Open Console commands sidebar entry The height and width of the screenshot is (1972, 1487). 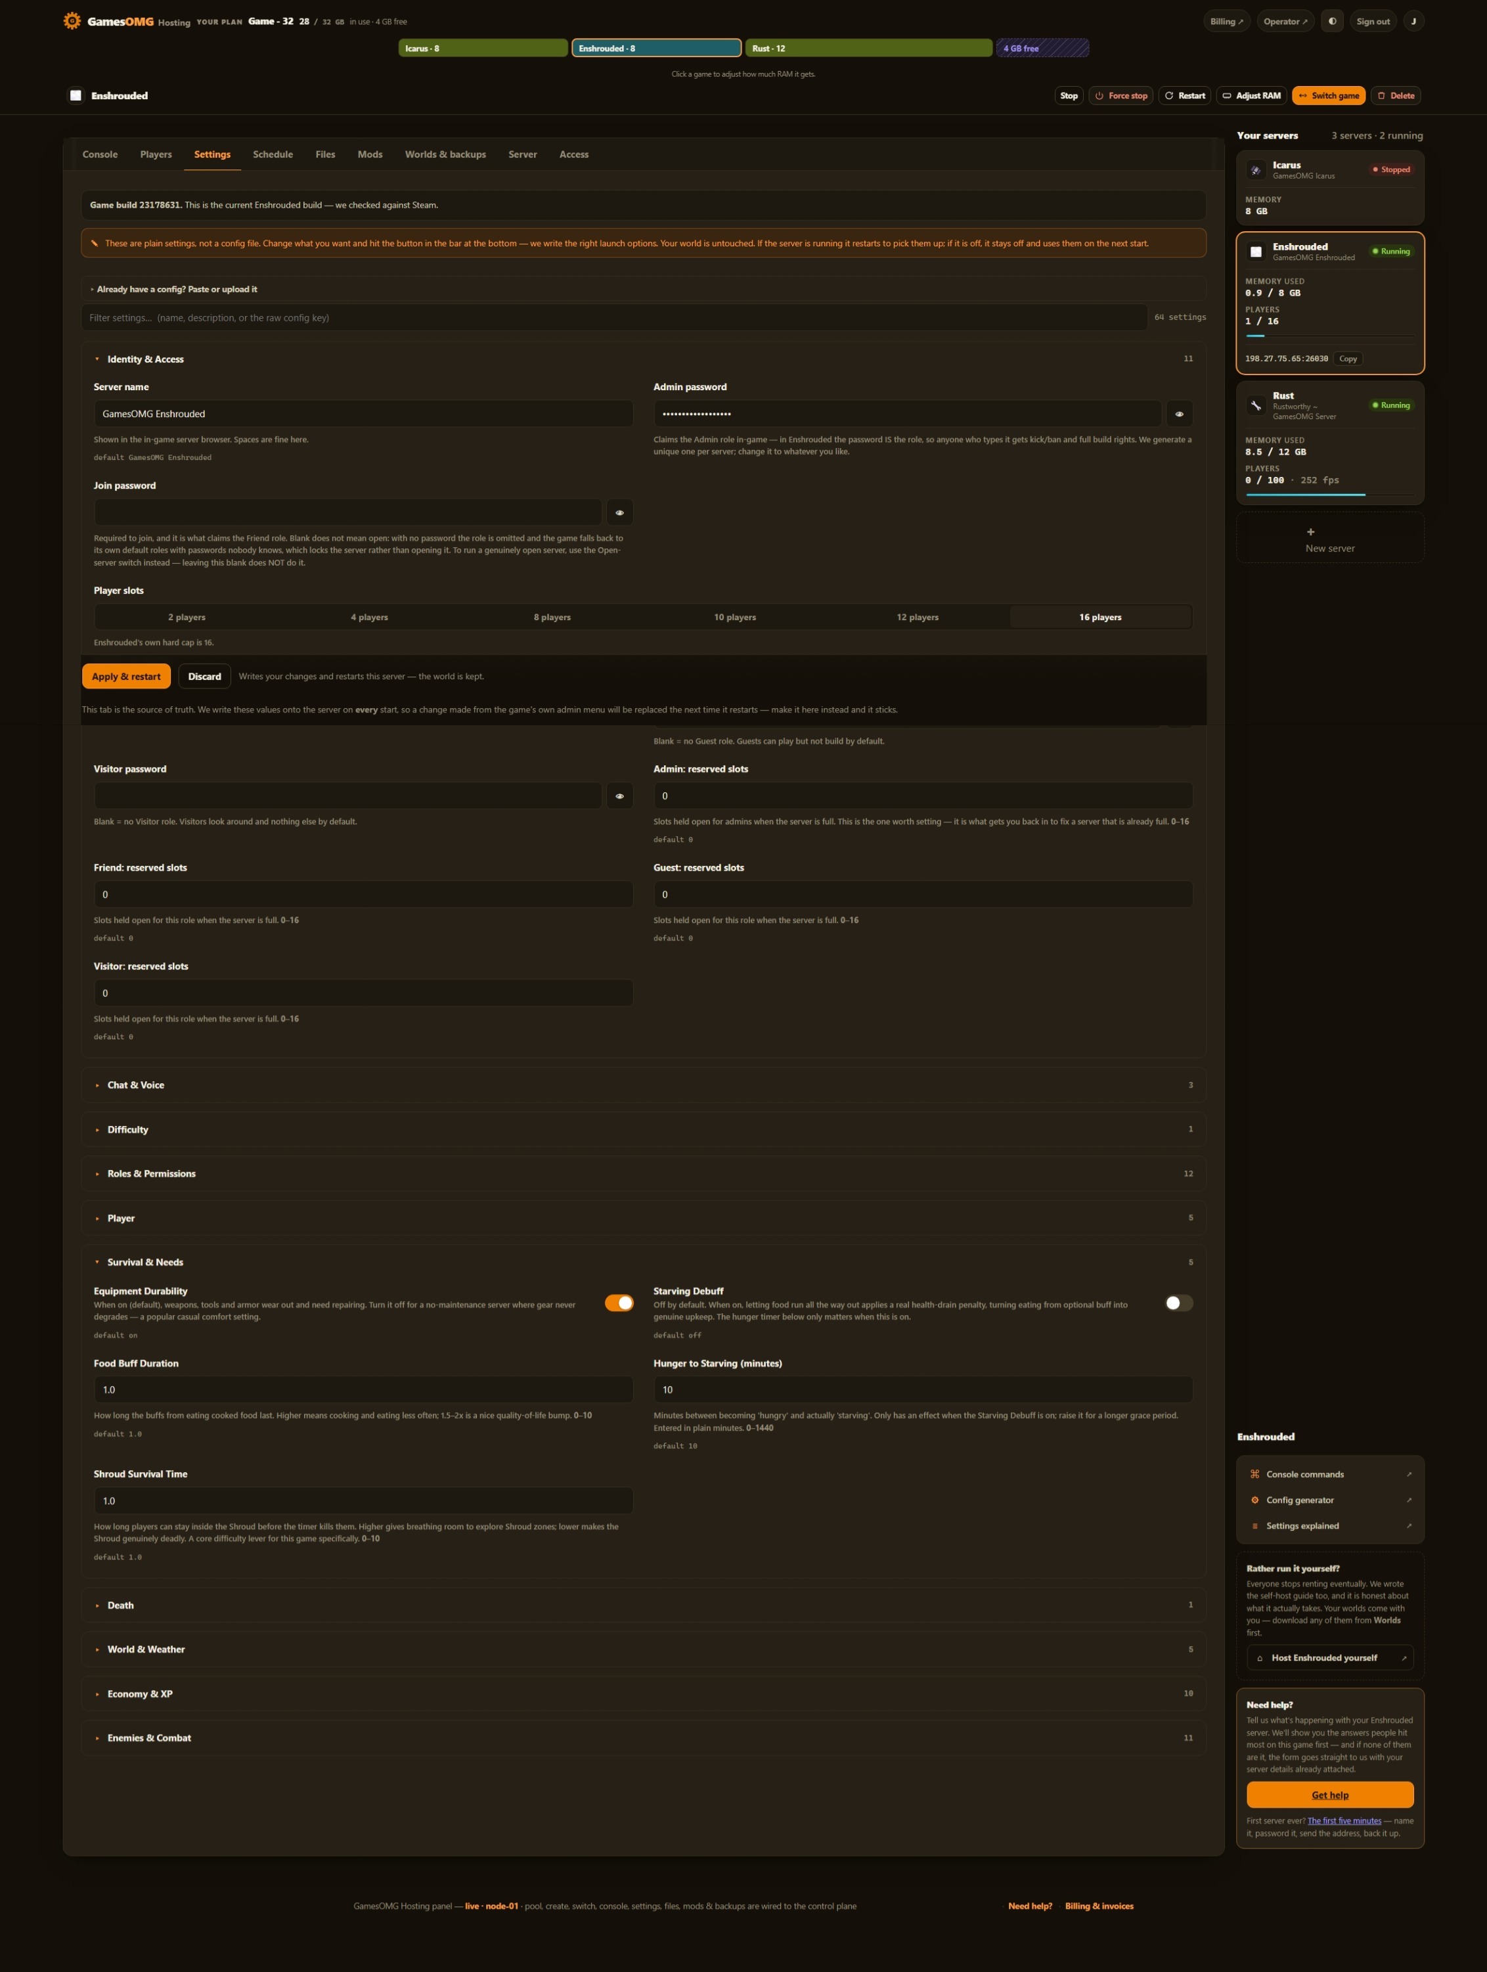[x=1330, y=1475]
